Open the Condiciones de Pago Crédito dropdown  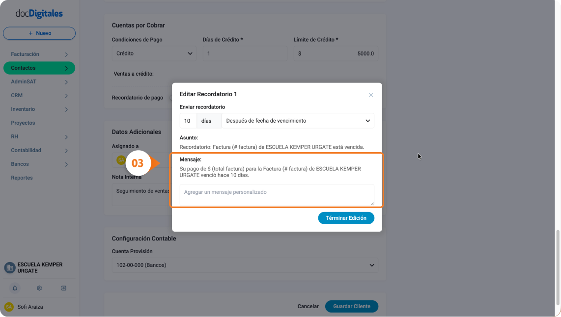154,53
